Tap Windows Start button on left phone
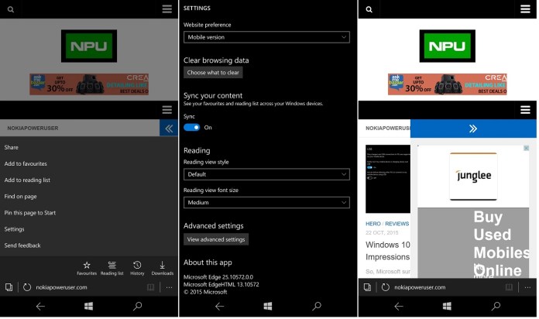This screenshot has height=319, width=539. pyautogui.click(x=89, y=306)
